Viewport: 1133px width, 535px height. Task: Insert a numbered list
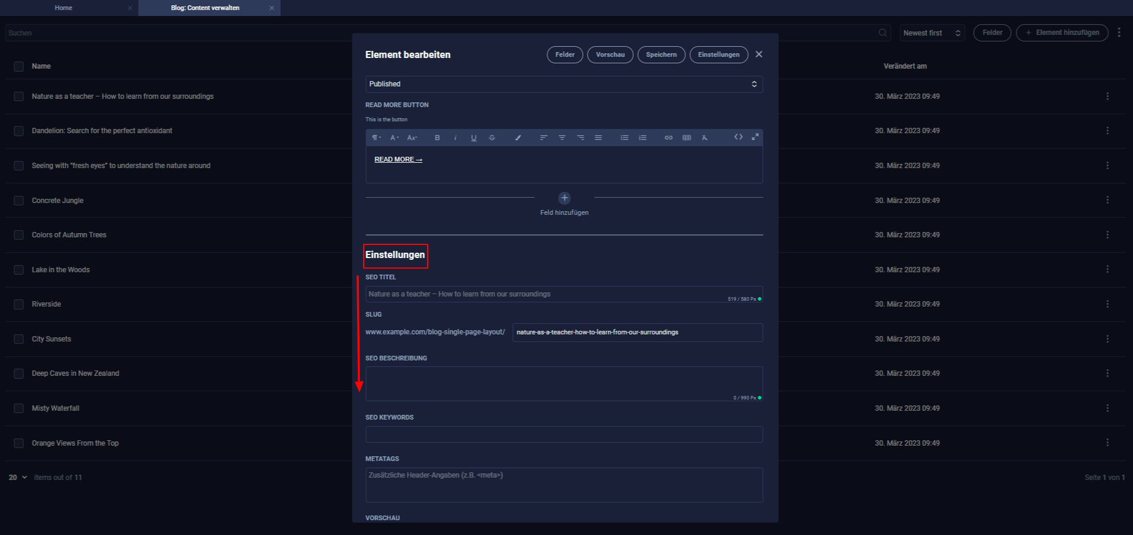643,138
